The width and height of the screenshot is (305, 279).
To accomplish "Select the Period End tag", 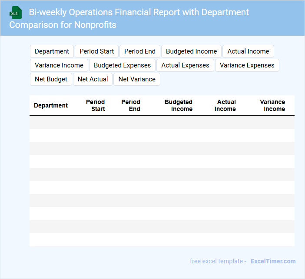I will tap(139, 51).
